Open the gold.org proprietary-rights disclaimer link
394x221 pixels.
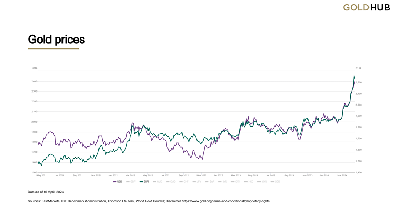(225, 201)
